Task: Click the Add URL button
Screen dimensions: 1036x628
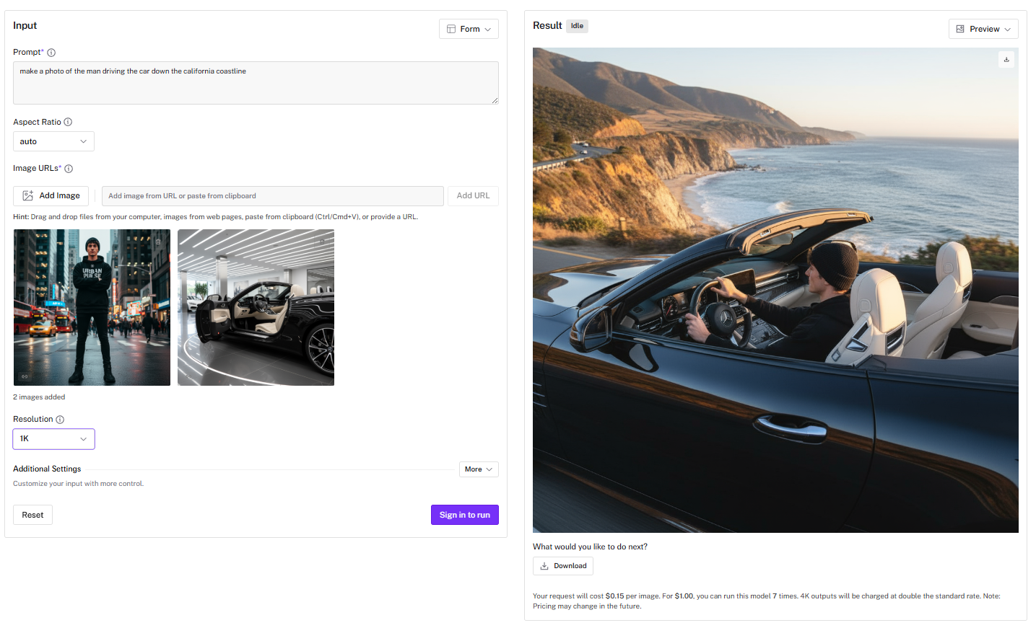Action: pyautogui.click(x=473, y=196)
